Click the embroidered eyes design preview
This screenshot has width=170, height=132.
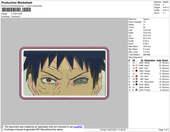[x=64, y=73]
